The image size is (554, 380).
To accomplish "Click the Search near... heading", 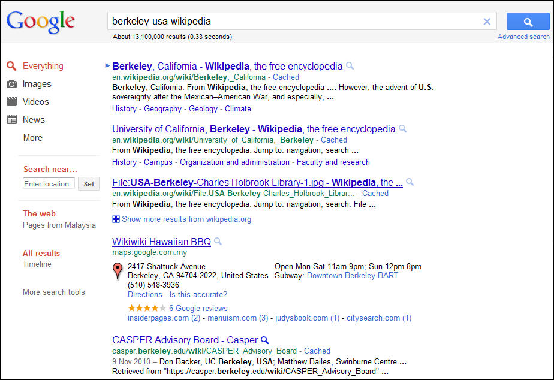I will pos(50,169).
